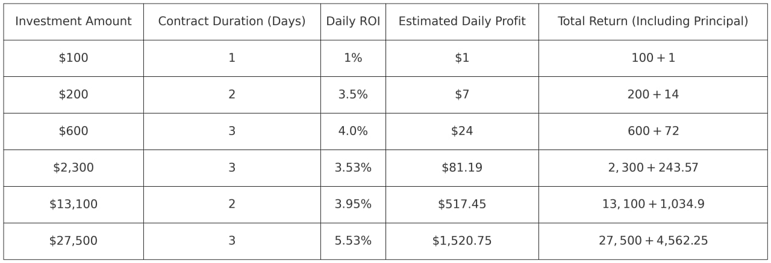Click the $100 investment amount cell
This screenshot has height=263, width=771.
coord(73,58)
